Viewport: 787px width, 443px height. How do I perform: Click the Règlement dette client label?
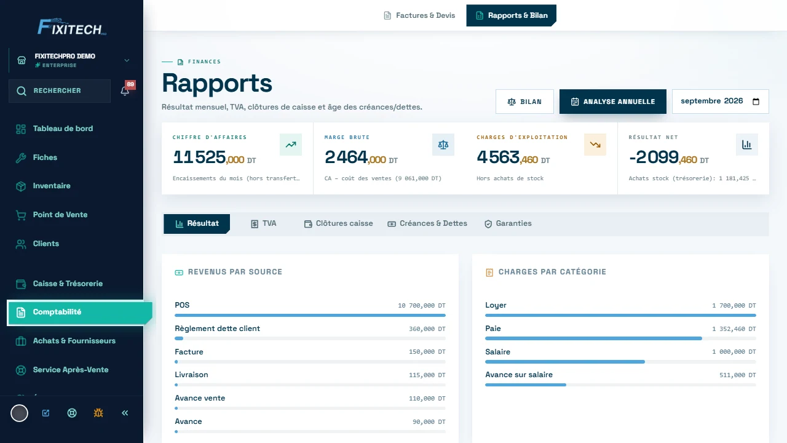pos(217,329)
